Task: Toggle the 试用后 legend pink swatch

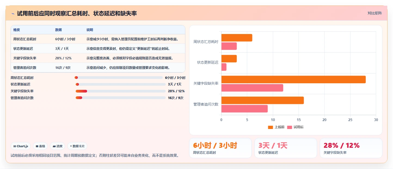Action: coord(289,127)
